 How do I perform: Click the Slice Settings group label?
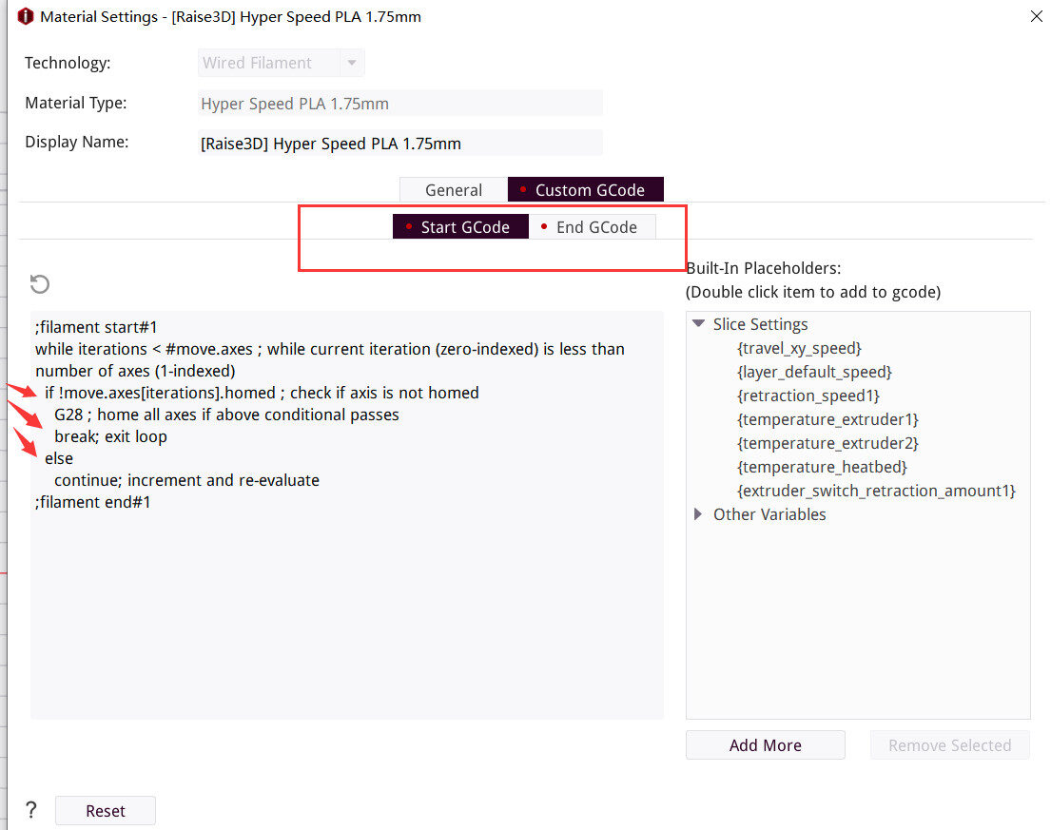pos(760,324)
